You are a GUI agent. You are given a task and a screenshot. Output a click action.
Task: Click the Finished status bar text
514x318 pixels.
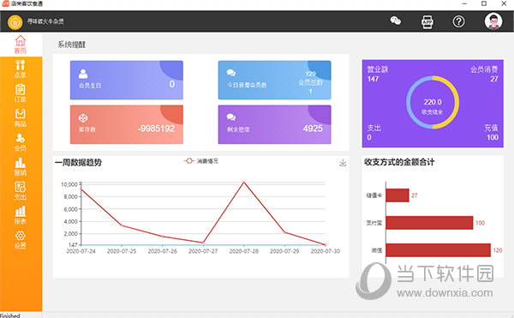point(9,315)
